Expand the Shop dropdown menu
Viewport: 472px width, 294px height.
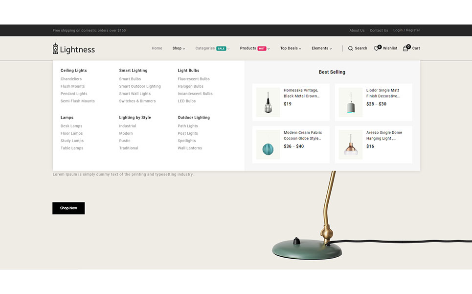point(179,49)
